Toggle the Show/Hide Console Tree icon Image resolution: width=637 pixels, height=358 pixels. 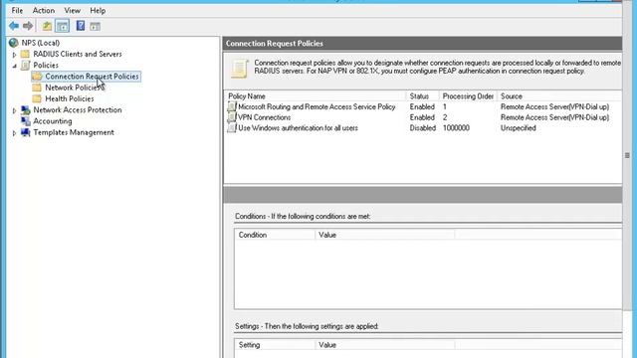click(x=62, y=27)
